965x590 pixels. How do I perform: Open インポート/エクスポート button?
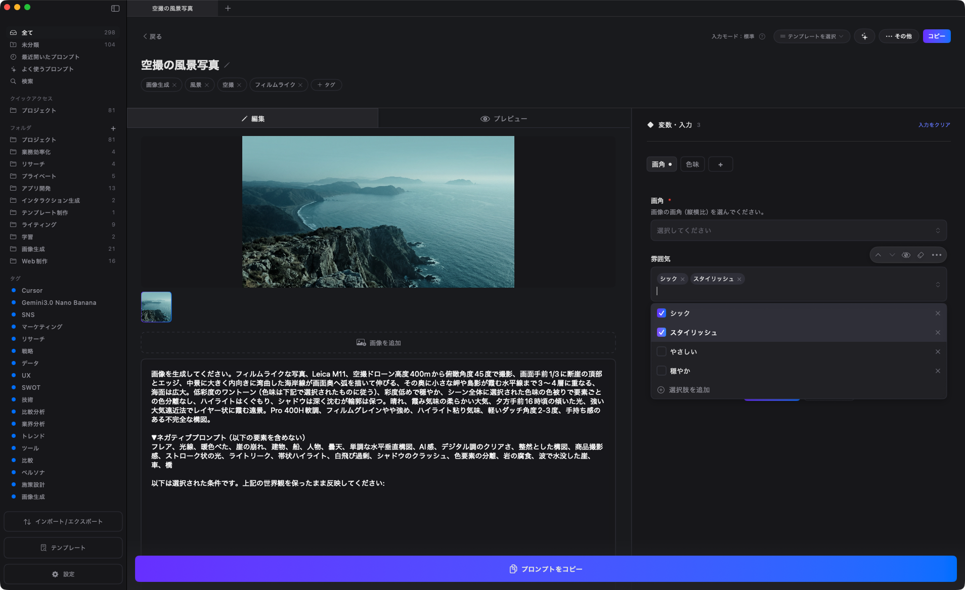coord(63,522)
